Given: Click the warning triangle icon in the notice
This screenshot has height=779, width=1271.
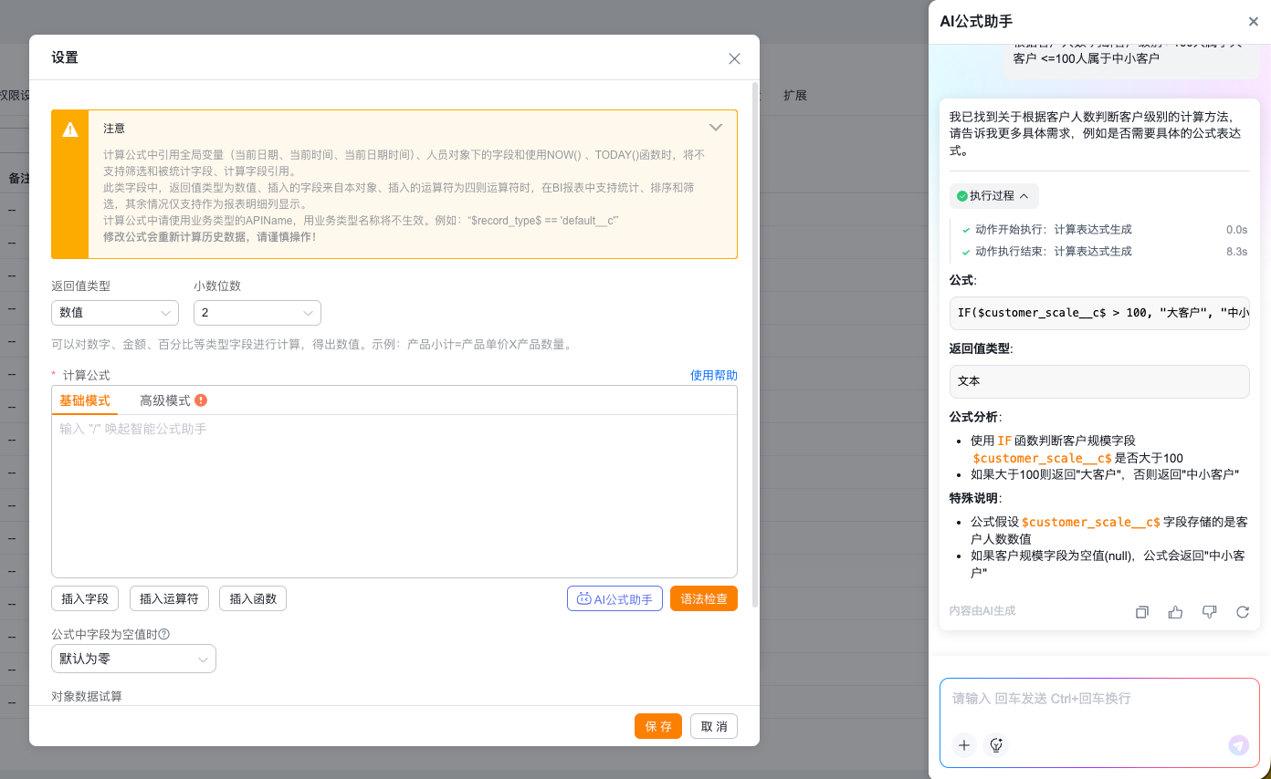Looking at the screenshot, I should pyautogui.click(x=70, y=130).
